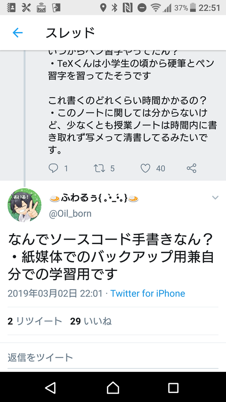Image resolution: width=226 pixels, height=402 pixels.
Task: Tap the ふわるぅ display name
Action: pos(94,198)
